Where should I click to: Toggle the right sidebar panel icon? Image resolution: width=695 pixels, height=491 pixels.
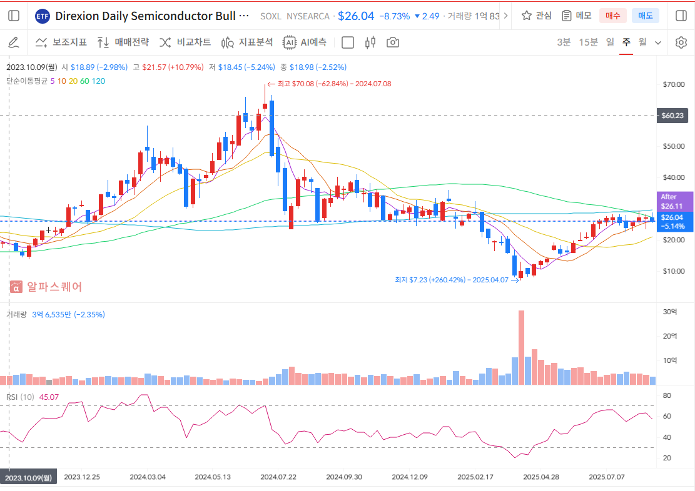(681, 16)
